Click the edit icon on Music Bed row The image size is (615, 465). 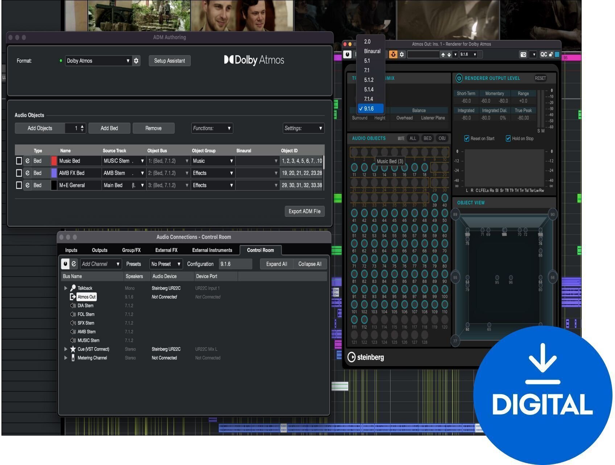[28, 161]
